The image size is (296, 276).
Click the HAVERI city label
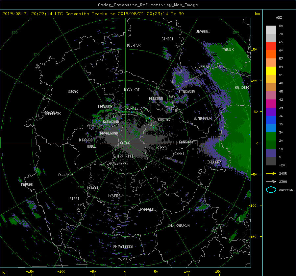114,196
